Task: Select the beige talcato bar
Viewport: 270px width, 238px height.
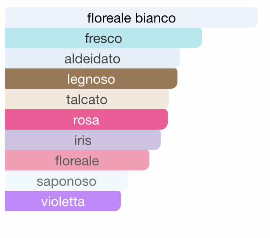Action: [87, 99]
